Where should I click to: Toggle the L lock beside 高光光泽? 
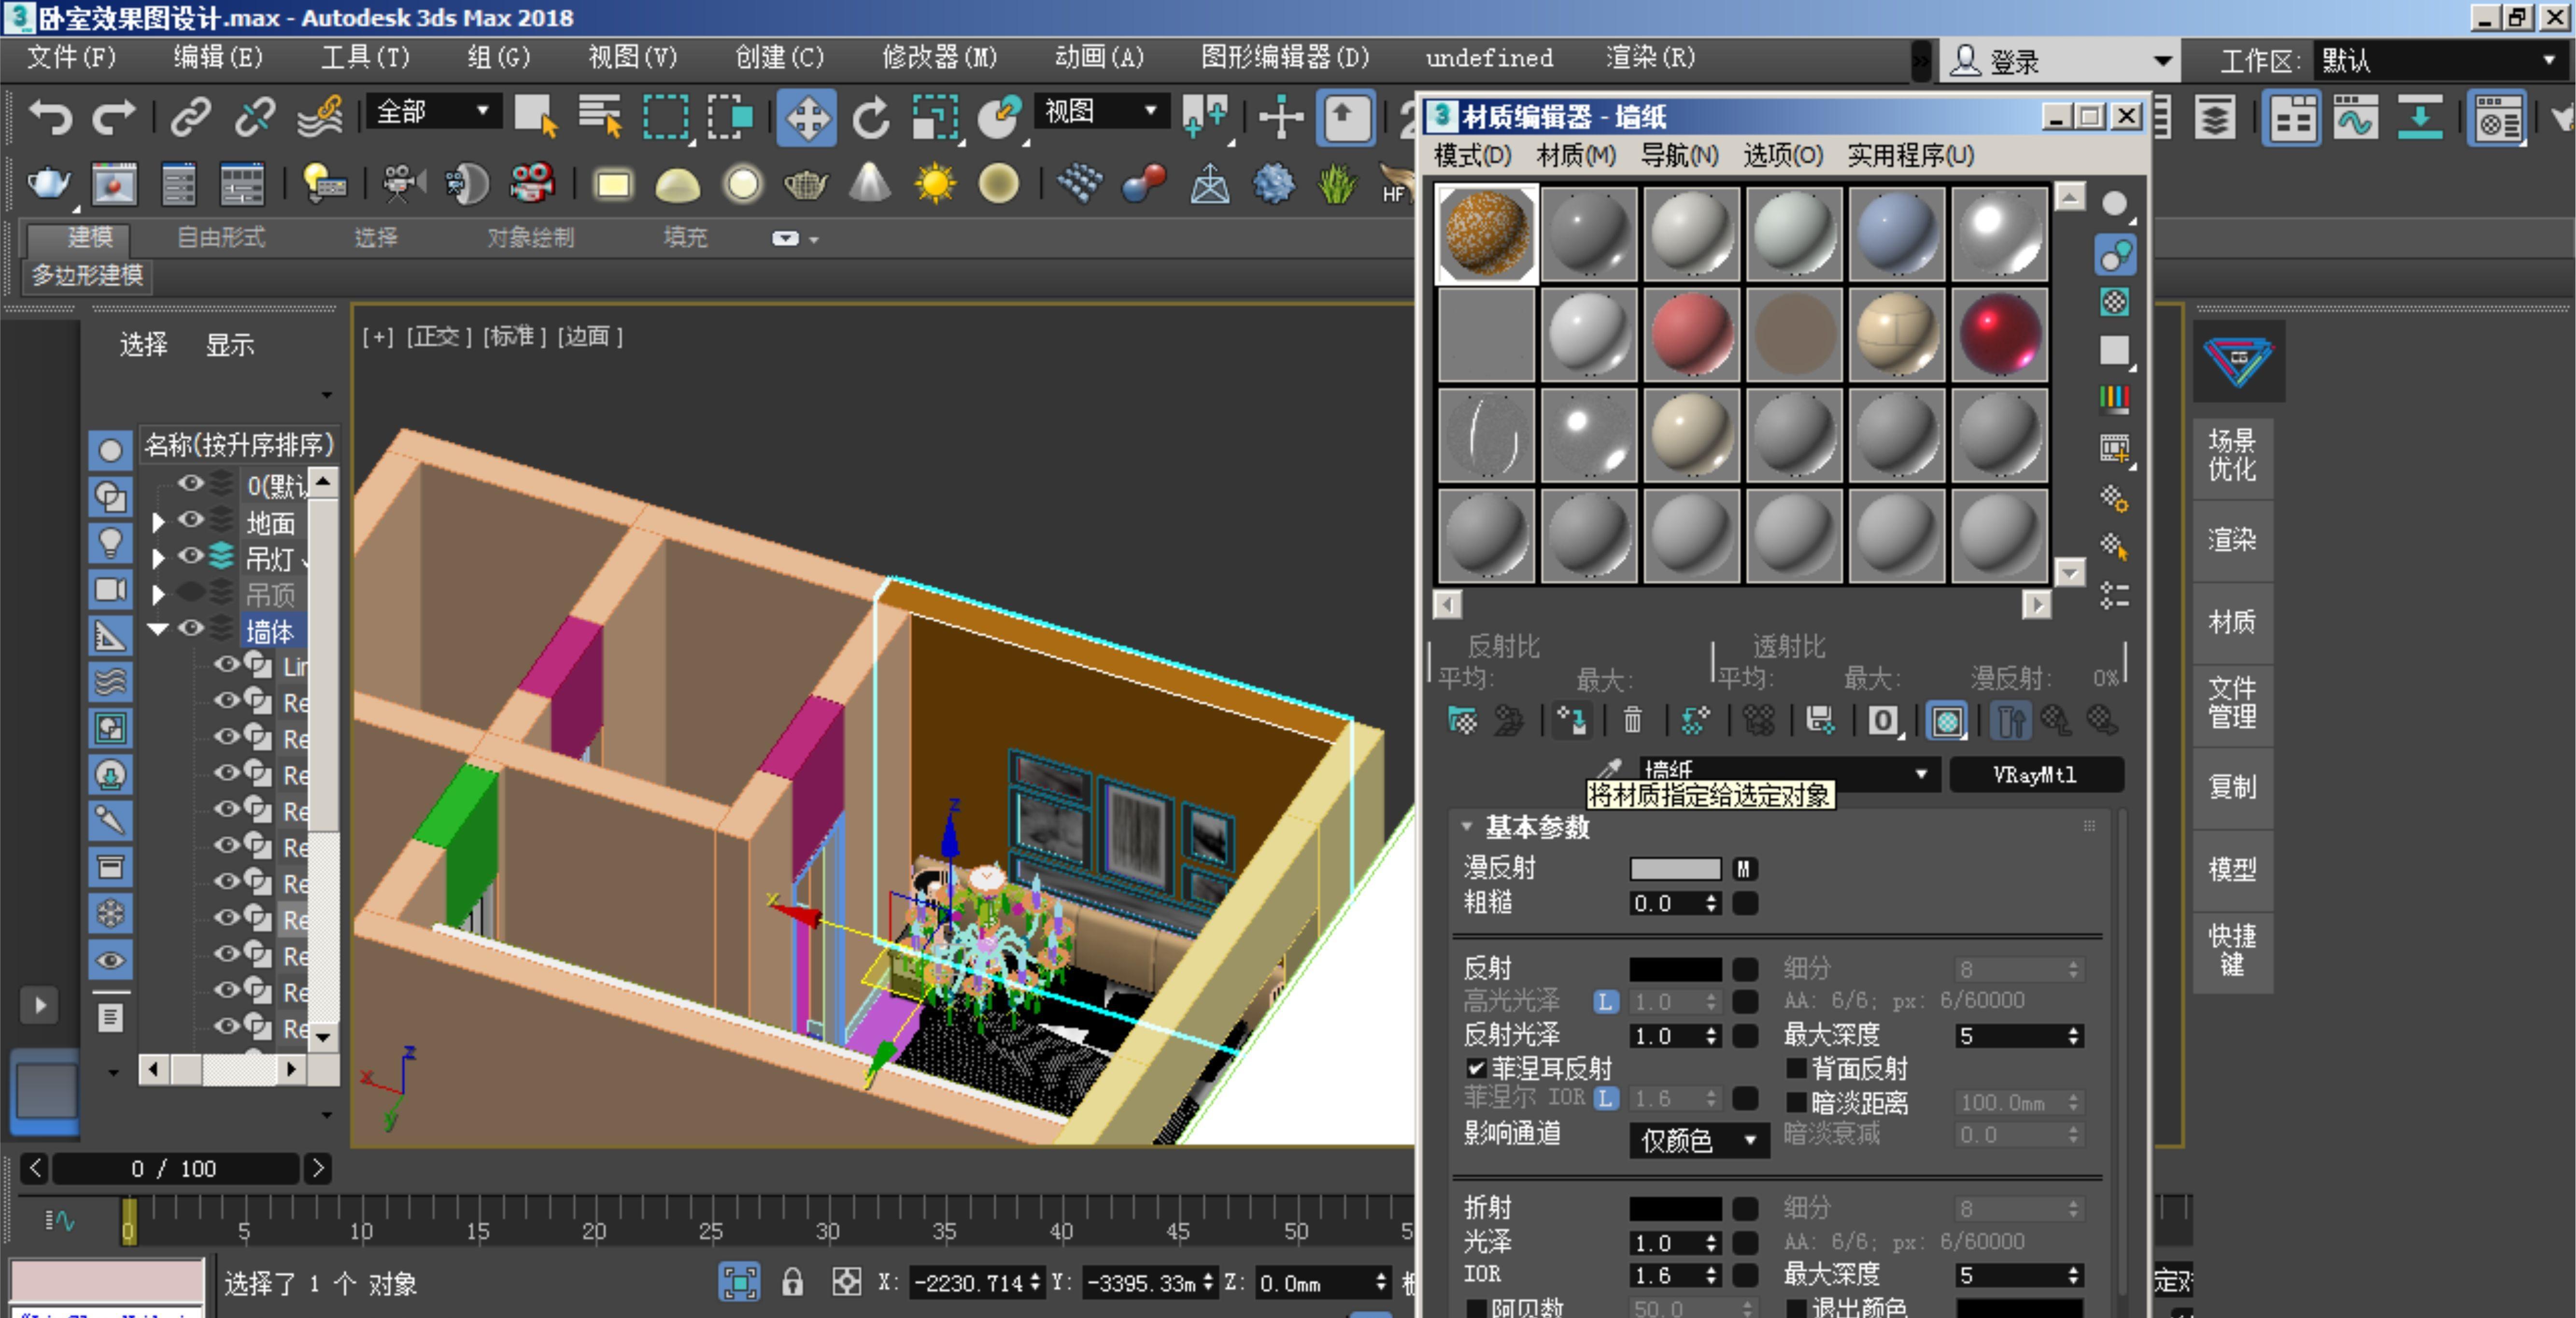point(1605,1001)
